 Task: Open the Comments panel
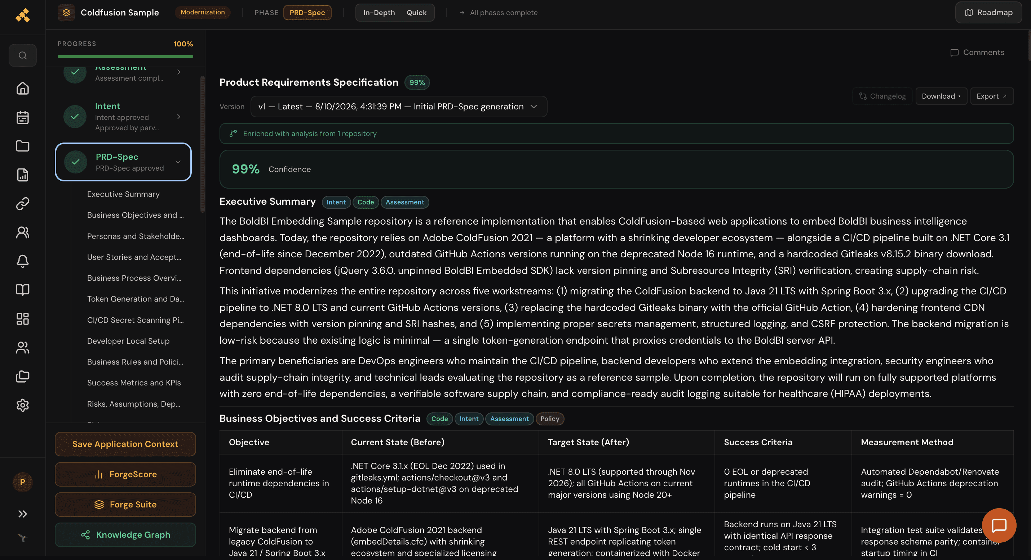click(x=977, y=52)
